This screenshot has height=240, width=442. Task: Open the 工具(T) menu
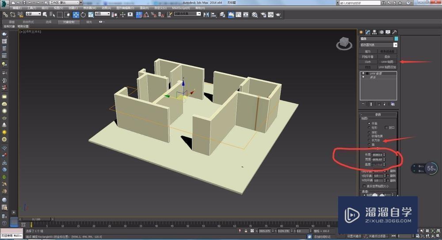pyautogui.click(x=31, y=8)
